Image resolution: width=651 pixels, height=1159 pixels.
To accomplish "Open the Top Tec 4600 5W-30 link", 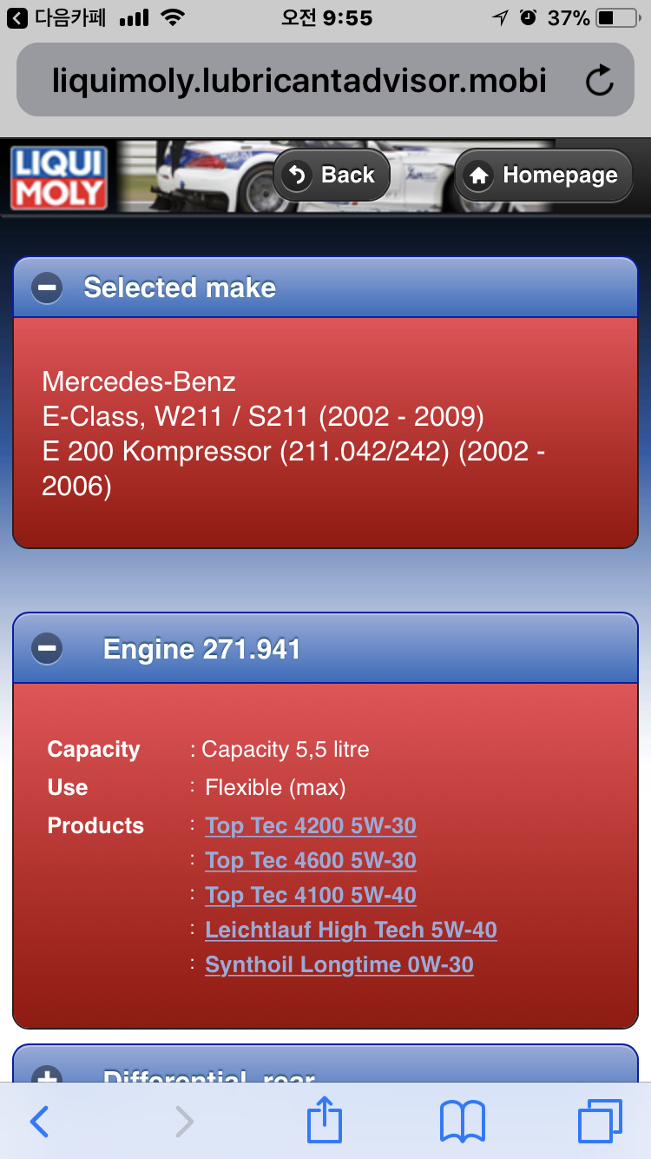I will (x=311, y=860).
